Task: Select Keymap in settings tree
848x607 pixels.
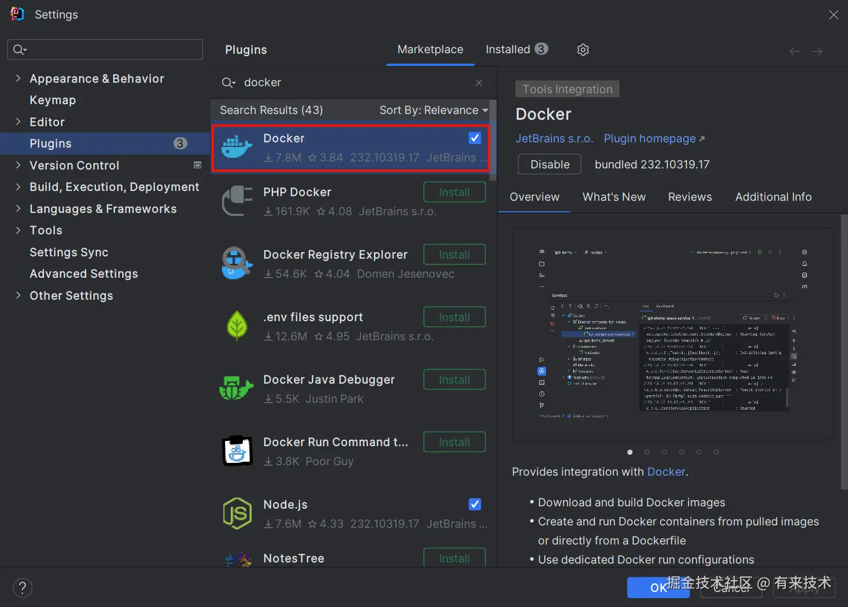Action: click(x=53, y=100)
